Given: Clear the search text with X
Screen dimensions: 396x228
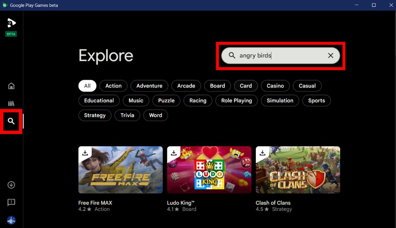Looking at the screenshot, I should pyautogui.click(x=330, y=56).
